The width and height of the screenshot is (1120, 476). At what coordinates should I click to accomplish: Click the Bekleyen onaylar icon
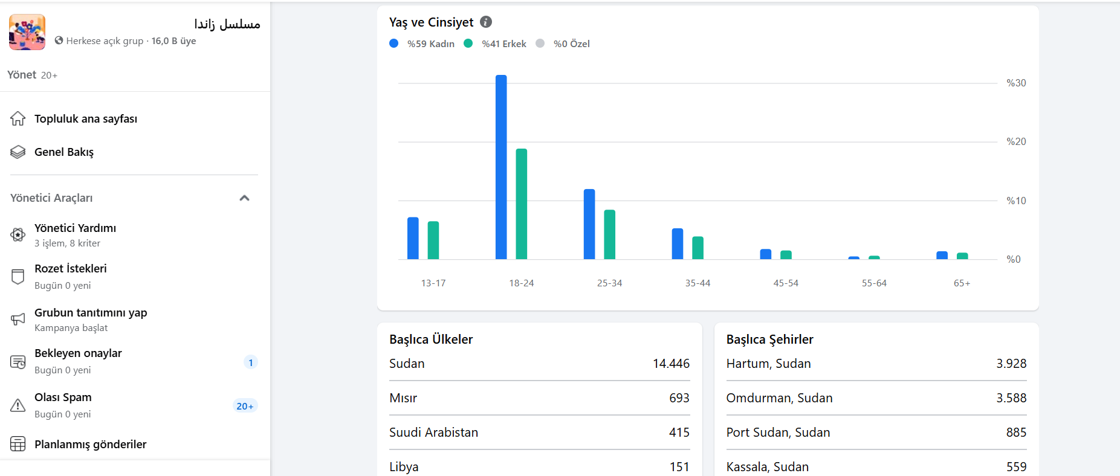coord(18,362)
